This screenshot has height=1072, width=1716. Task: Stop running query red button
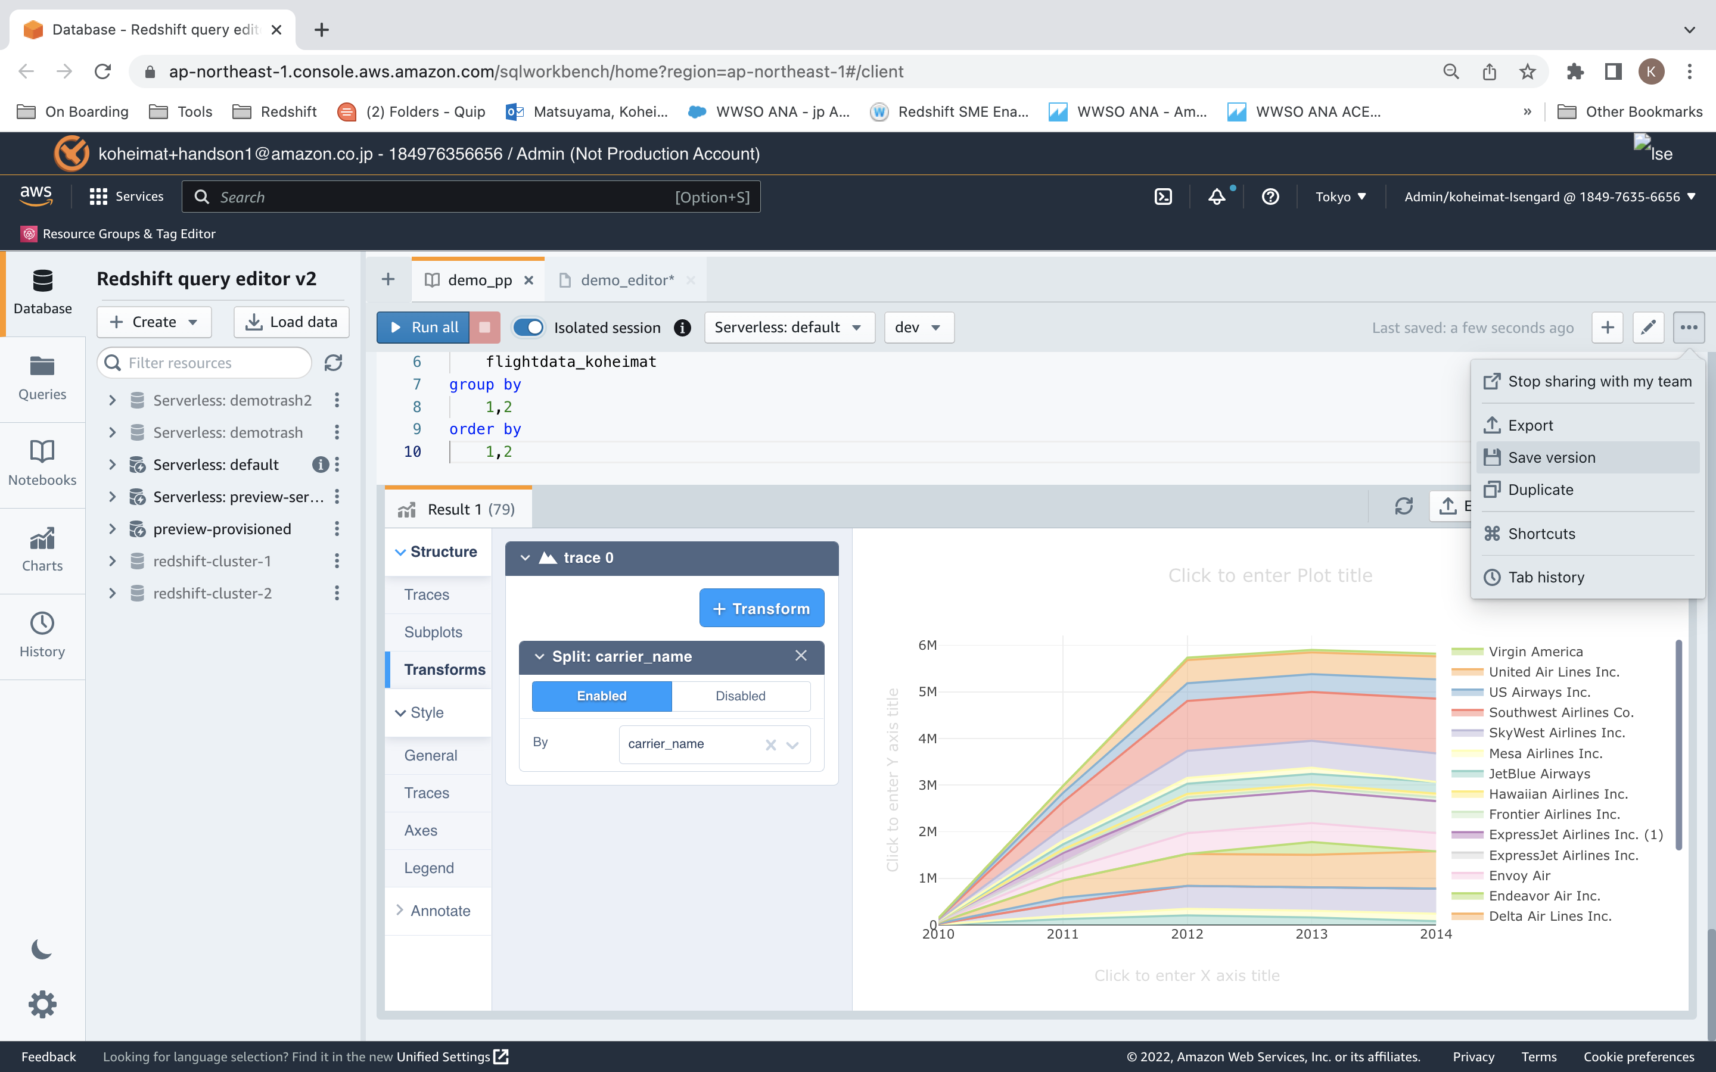[485, 328]
